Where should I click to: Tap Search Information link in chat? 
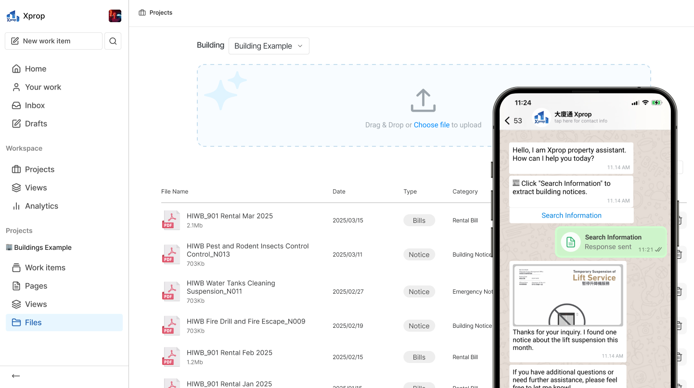tap(571, 216)
